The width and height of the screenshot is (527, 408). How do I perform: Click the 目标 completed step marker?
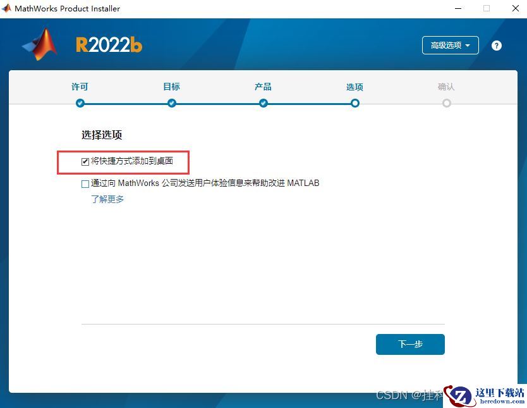click(172, 103)
